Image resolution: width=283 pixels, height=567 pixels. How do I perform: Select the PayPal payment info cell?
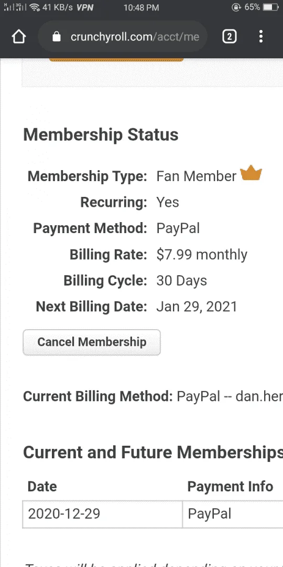(x=233, y=514)
